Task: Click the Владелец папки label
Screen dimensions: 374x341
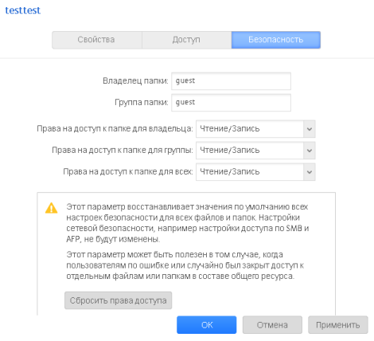Action: tap(135, 80)
